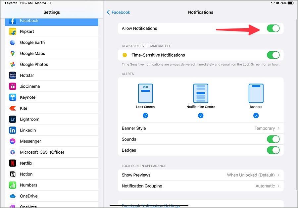Open Show Previews setting
Viewport: 298px width, 208px height.
201,175
